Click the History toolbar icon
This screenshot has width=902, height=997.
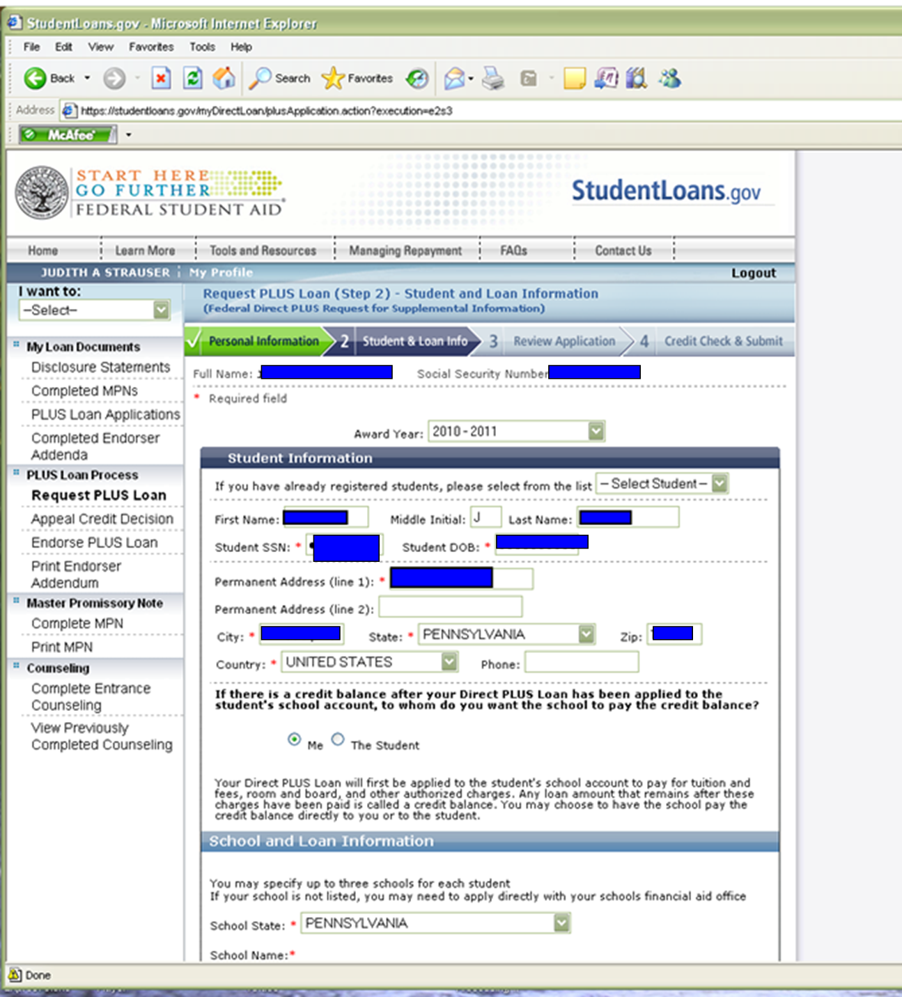[417, 79]
